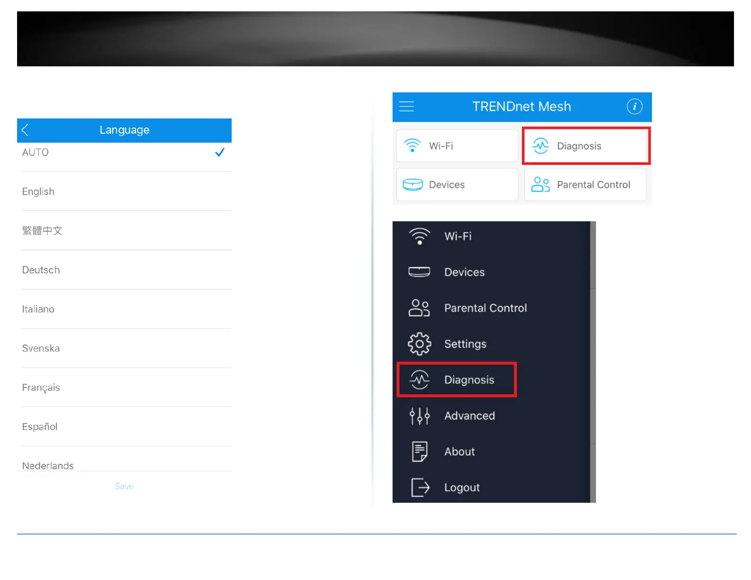Click the people icon in side menu
The width and height of the screenshot is (751, 580).
point(419,308)
